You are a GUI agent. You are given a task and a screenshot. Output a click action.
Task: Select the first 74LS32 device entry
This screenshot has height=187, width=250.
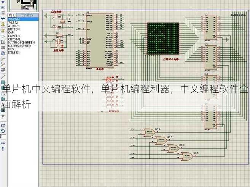tap(23, 23)
